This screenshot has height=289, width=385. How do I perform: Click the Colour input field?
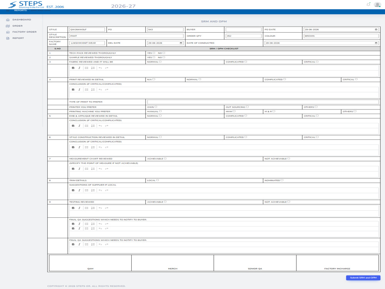pyautogui.click(x=341, y=36)
